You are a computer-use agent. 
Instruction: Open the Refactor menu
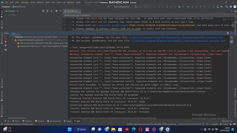(x=40, y=3)
